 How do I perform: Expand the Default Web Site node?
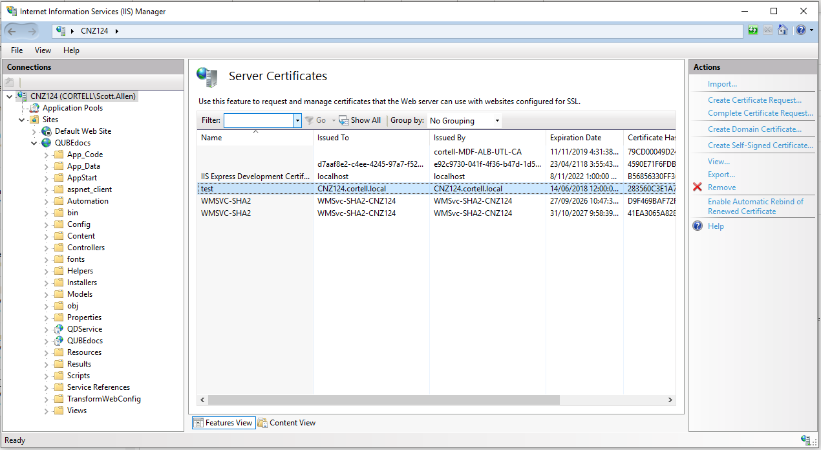coord(34,131)
